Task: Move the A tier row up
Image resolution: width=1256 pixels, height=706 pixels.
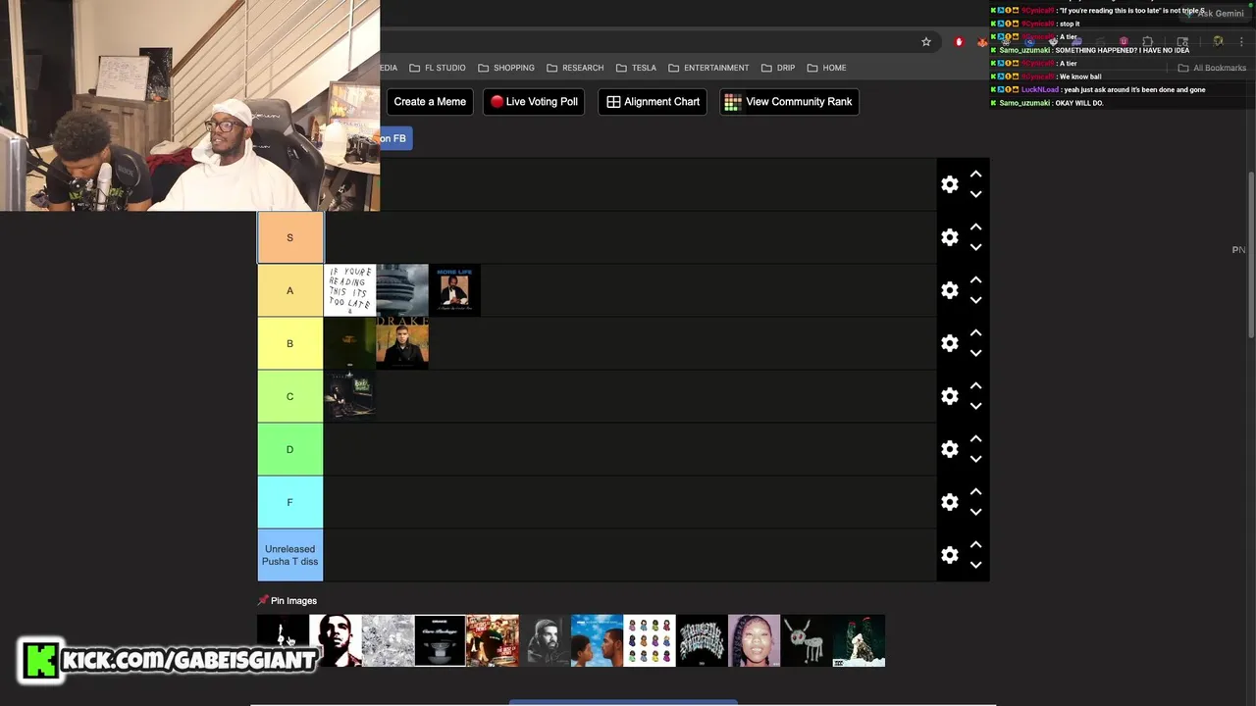Action: point(975,280)
